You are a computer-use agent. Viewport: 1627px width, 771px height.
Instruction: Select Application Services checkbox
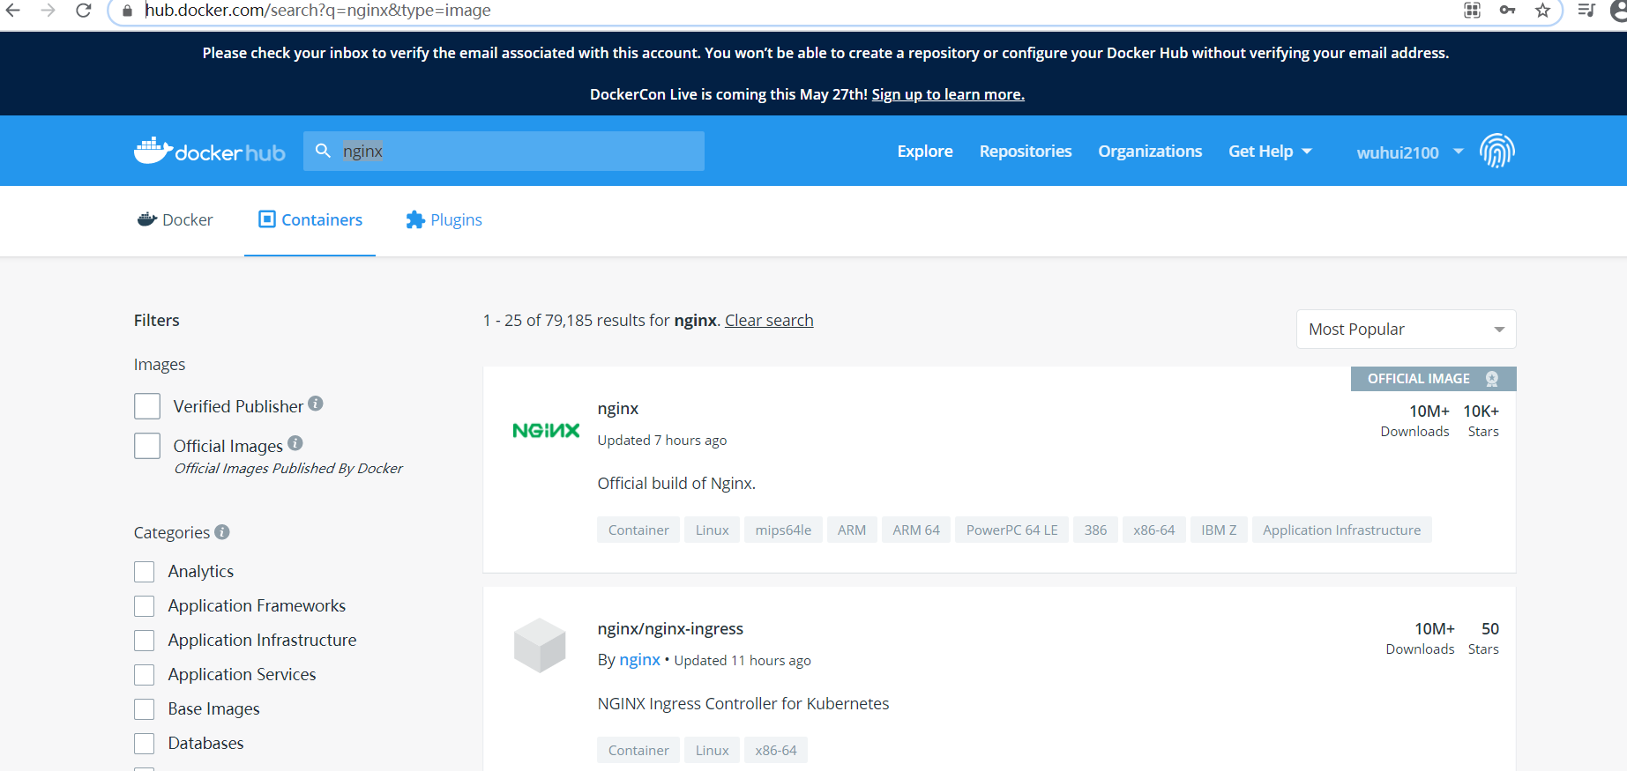point(145,675)
